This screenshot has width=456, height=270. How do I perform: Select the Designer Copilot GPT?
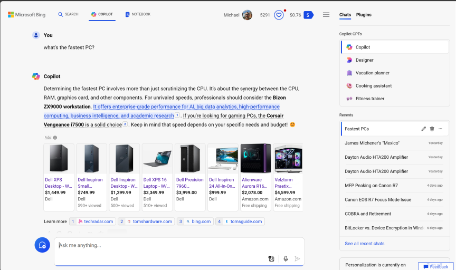(x=364, y=60)
